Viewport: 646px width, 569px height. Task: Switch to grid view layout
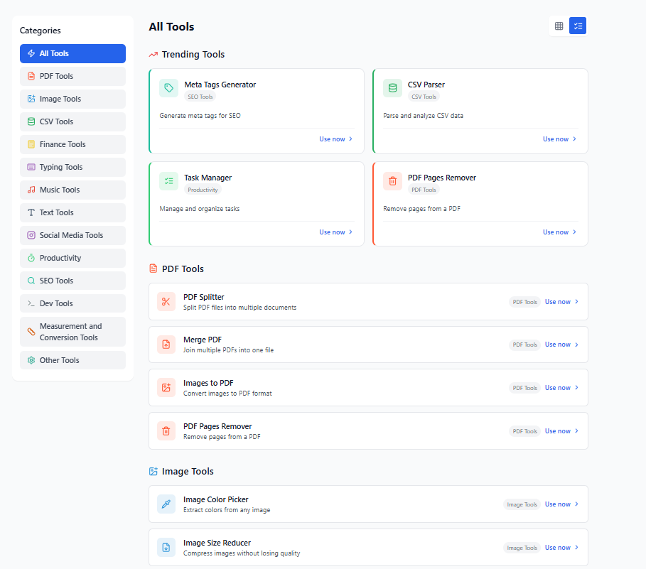click(559, 26)
